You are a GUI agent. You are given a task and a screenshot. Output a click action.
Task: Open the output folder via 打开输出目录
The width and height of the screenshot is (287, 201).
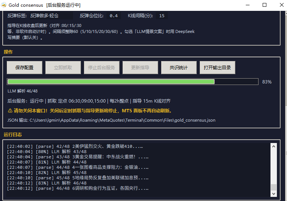click(217, 68)
